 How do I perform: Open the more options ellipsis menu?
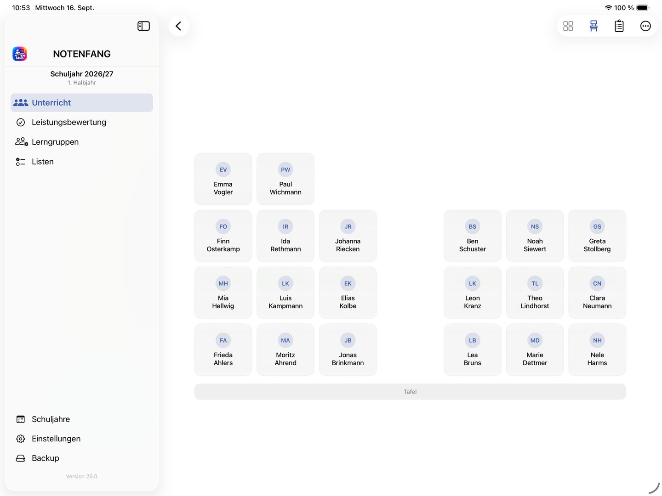(x=645, y=26)
